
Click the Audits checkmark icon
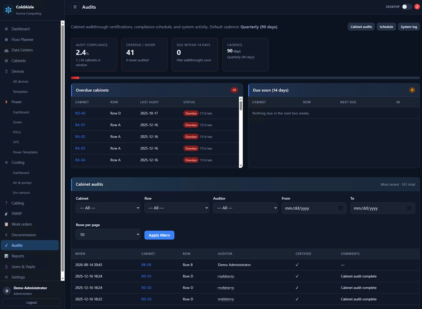(x=6, y=245)
